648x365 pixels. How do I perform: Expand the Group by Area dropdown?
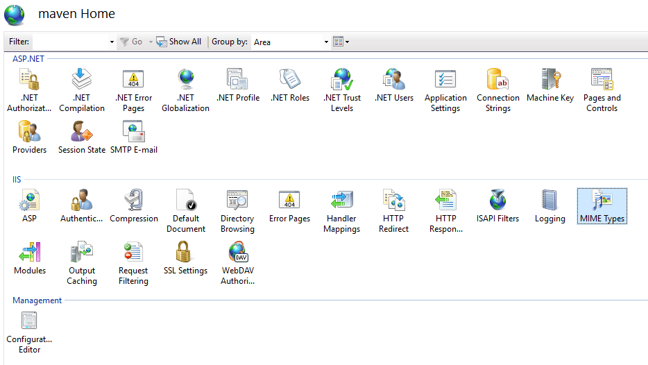click(x=326, y=42)
